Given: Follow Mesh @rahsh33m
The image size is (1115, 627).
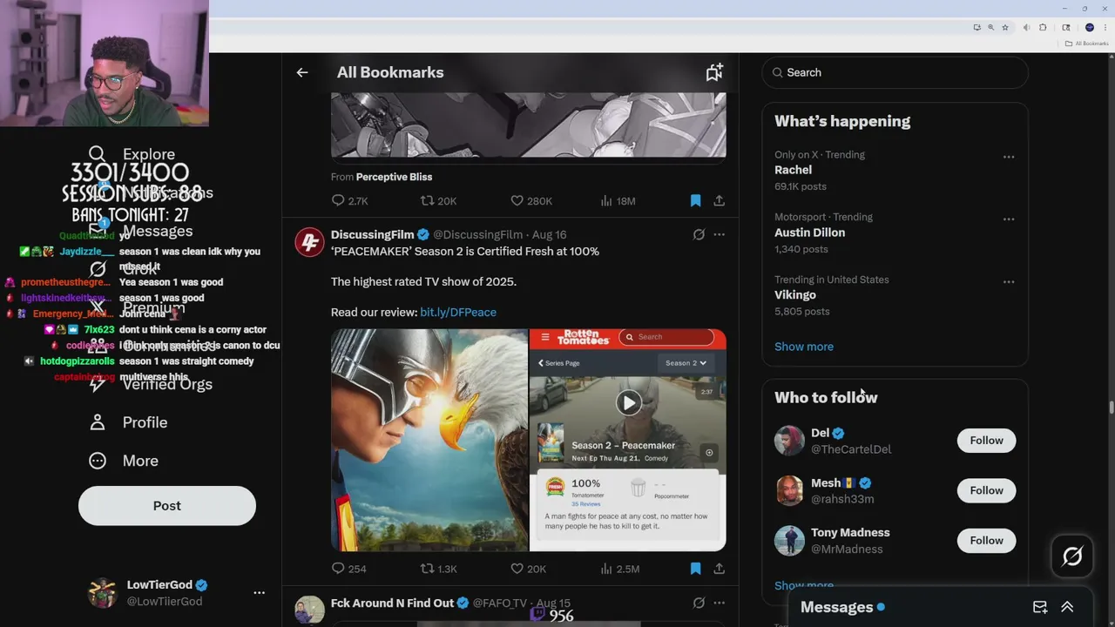Looking at the screenshot, I should click(986, 490).
